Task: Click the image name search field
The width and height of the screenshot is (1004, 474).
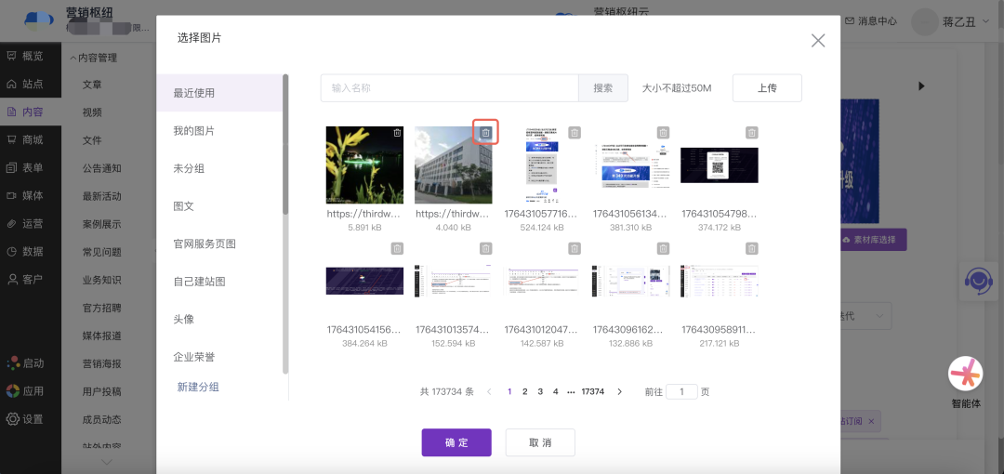Action: (x=450, y=88)
